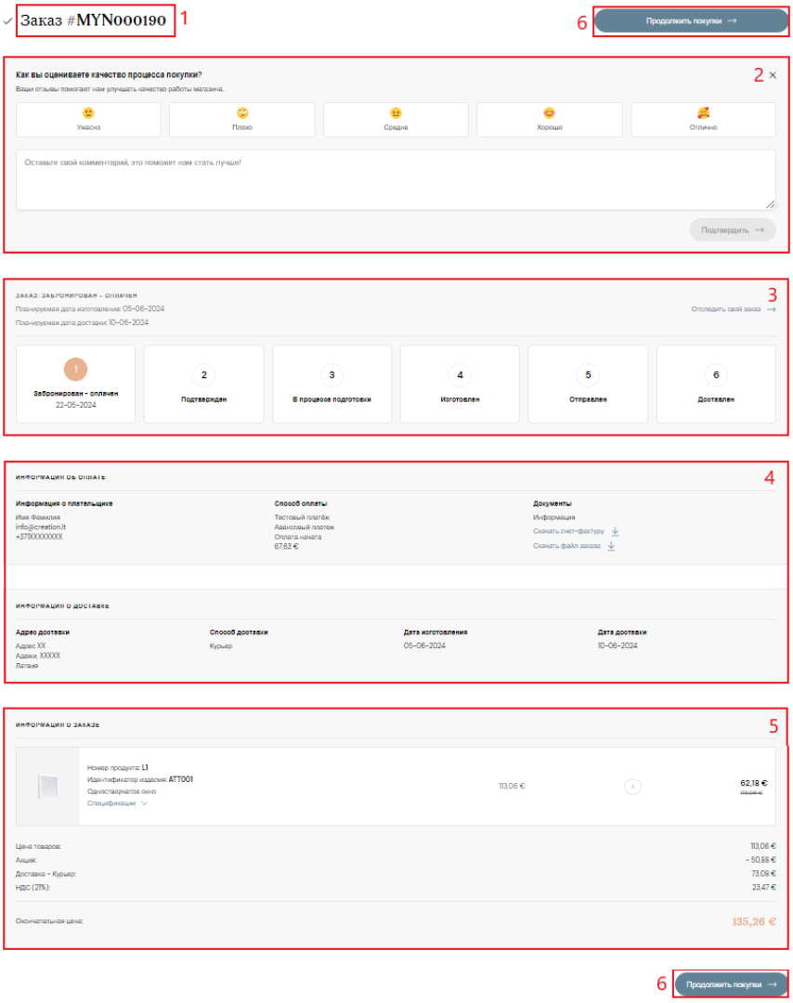Click the bottom 'Продолжить покупки' button
Viewport: 793px width, 1003px height.
coord(731,983)
